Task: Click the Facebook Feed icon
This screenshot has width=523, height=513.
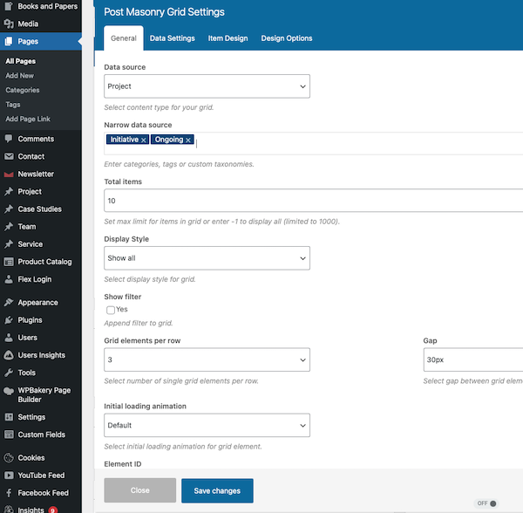Action: pos(9,493)
